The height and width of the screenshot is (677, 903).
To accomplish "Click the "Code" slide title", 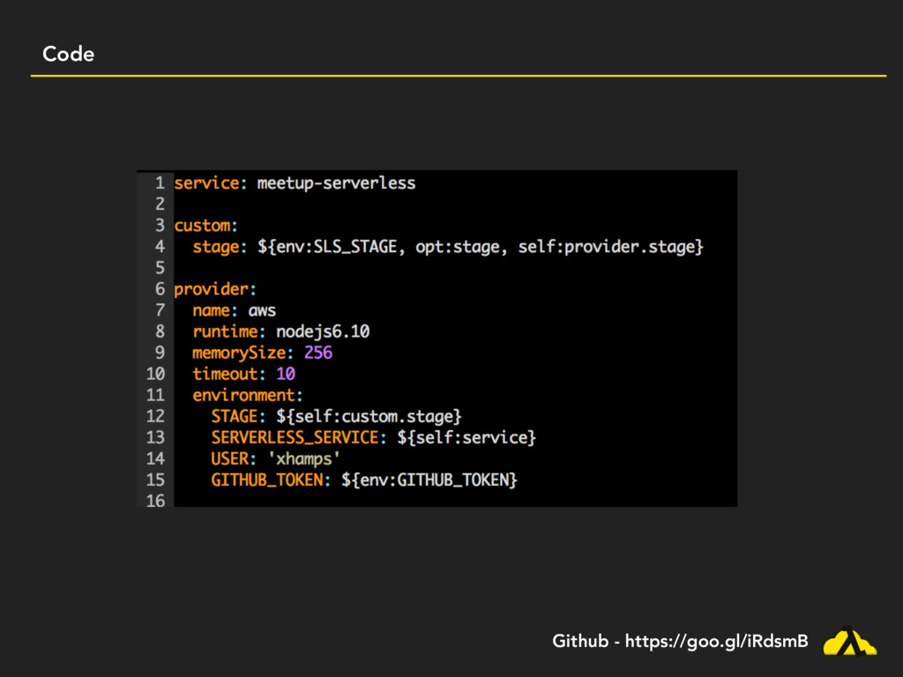I will 68,55.
